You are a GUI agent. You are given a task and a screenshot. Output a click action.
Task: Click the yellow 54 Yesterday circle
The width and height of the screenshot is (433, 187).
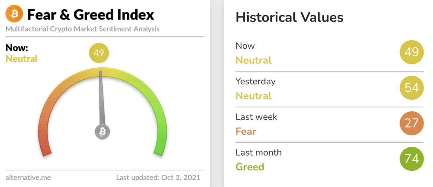(411, 88)
